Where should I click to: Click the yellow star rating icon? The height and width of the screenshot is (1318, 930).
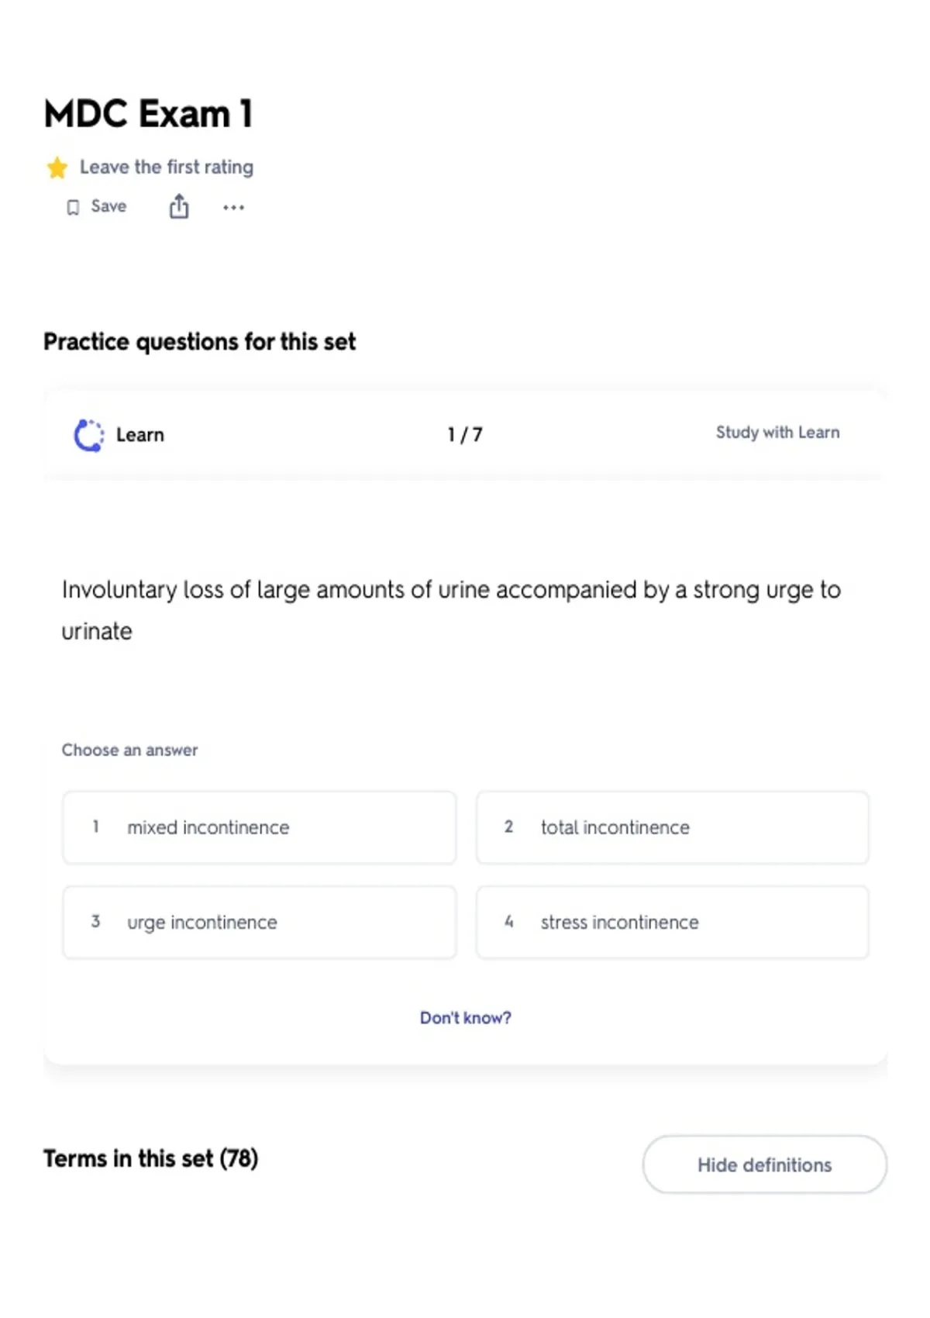point(57,167)
